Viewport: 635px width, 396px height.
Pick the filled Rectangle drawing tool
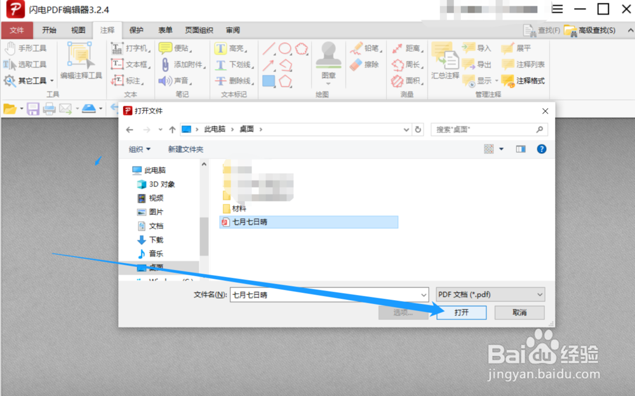269,81
